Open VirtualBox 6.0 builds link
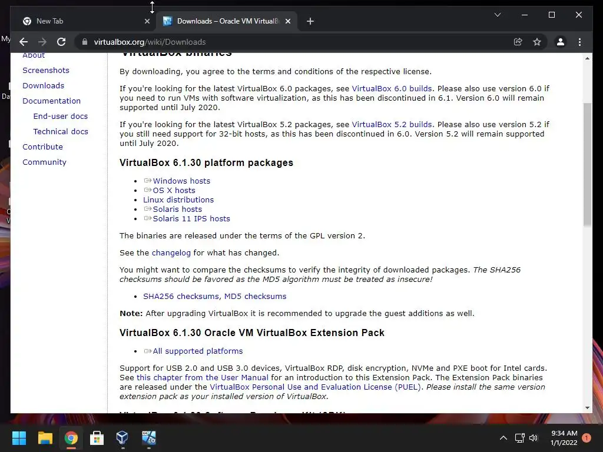This screenshot has height=452, width=603. pos(392,89)
